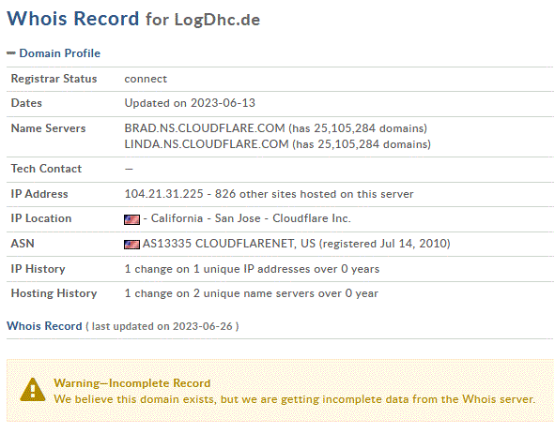Click the Whois Record for LogDhc.de title
Viewport: 555px width, 433px height.
[133, 19]
